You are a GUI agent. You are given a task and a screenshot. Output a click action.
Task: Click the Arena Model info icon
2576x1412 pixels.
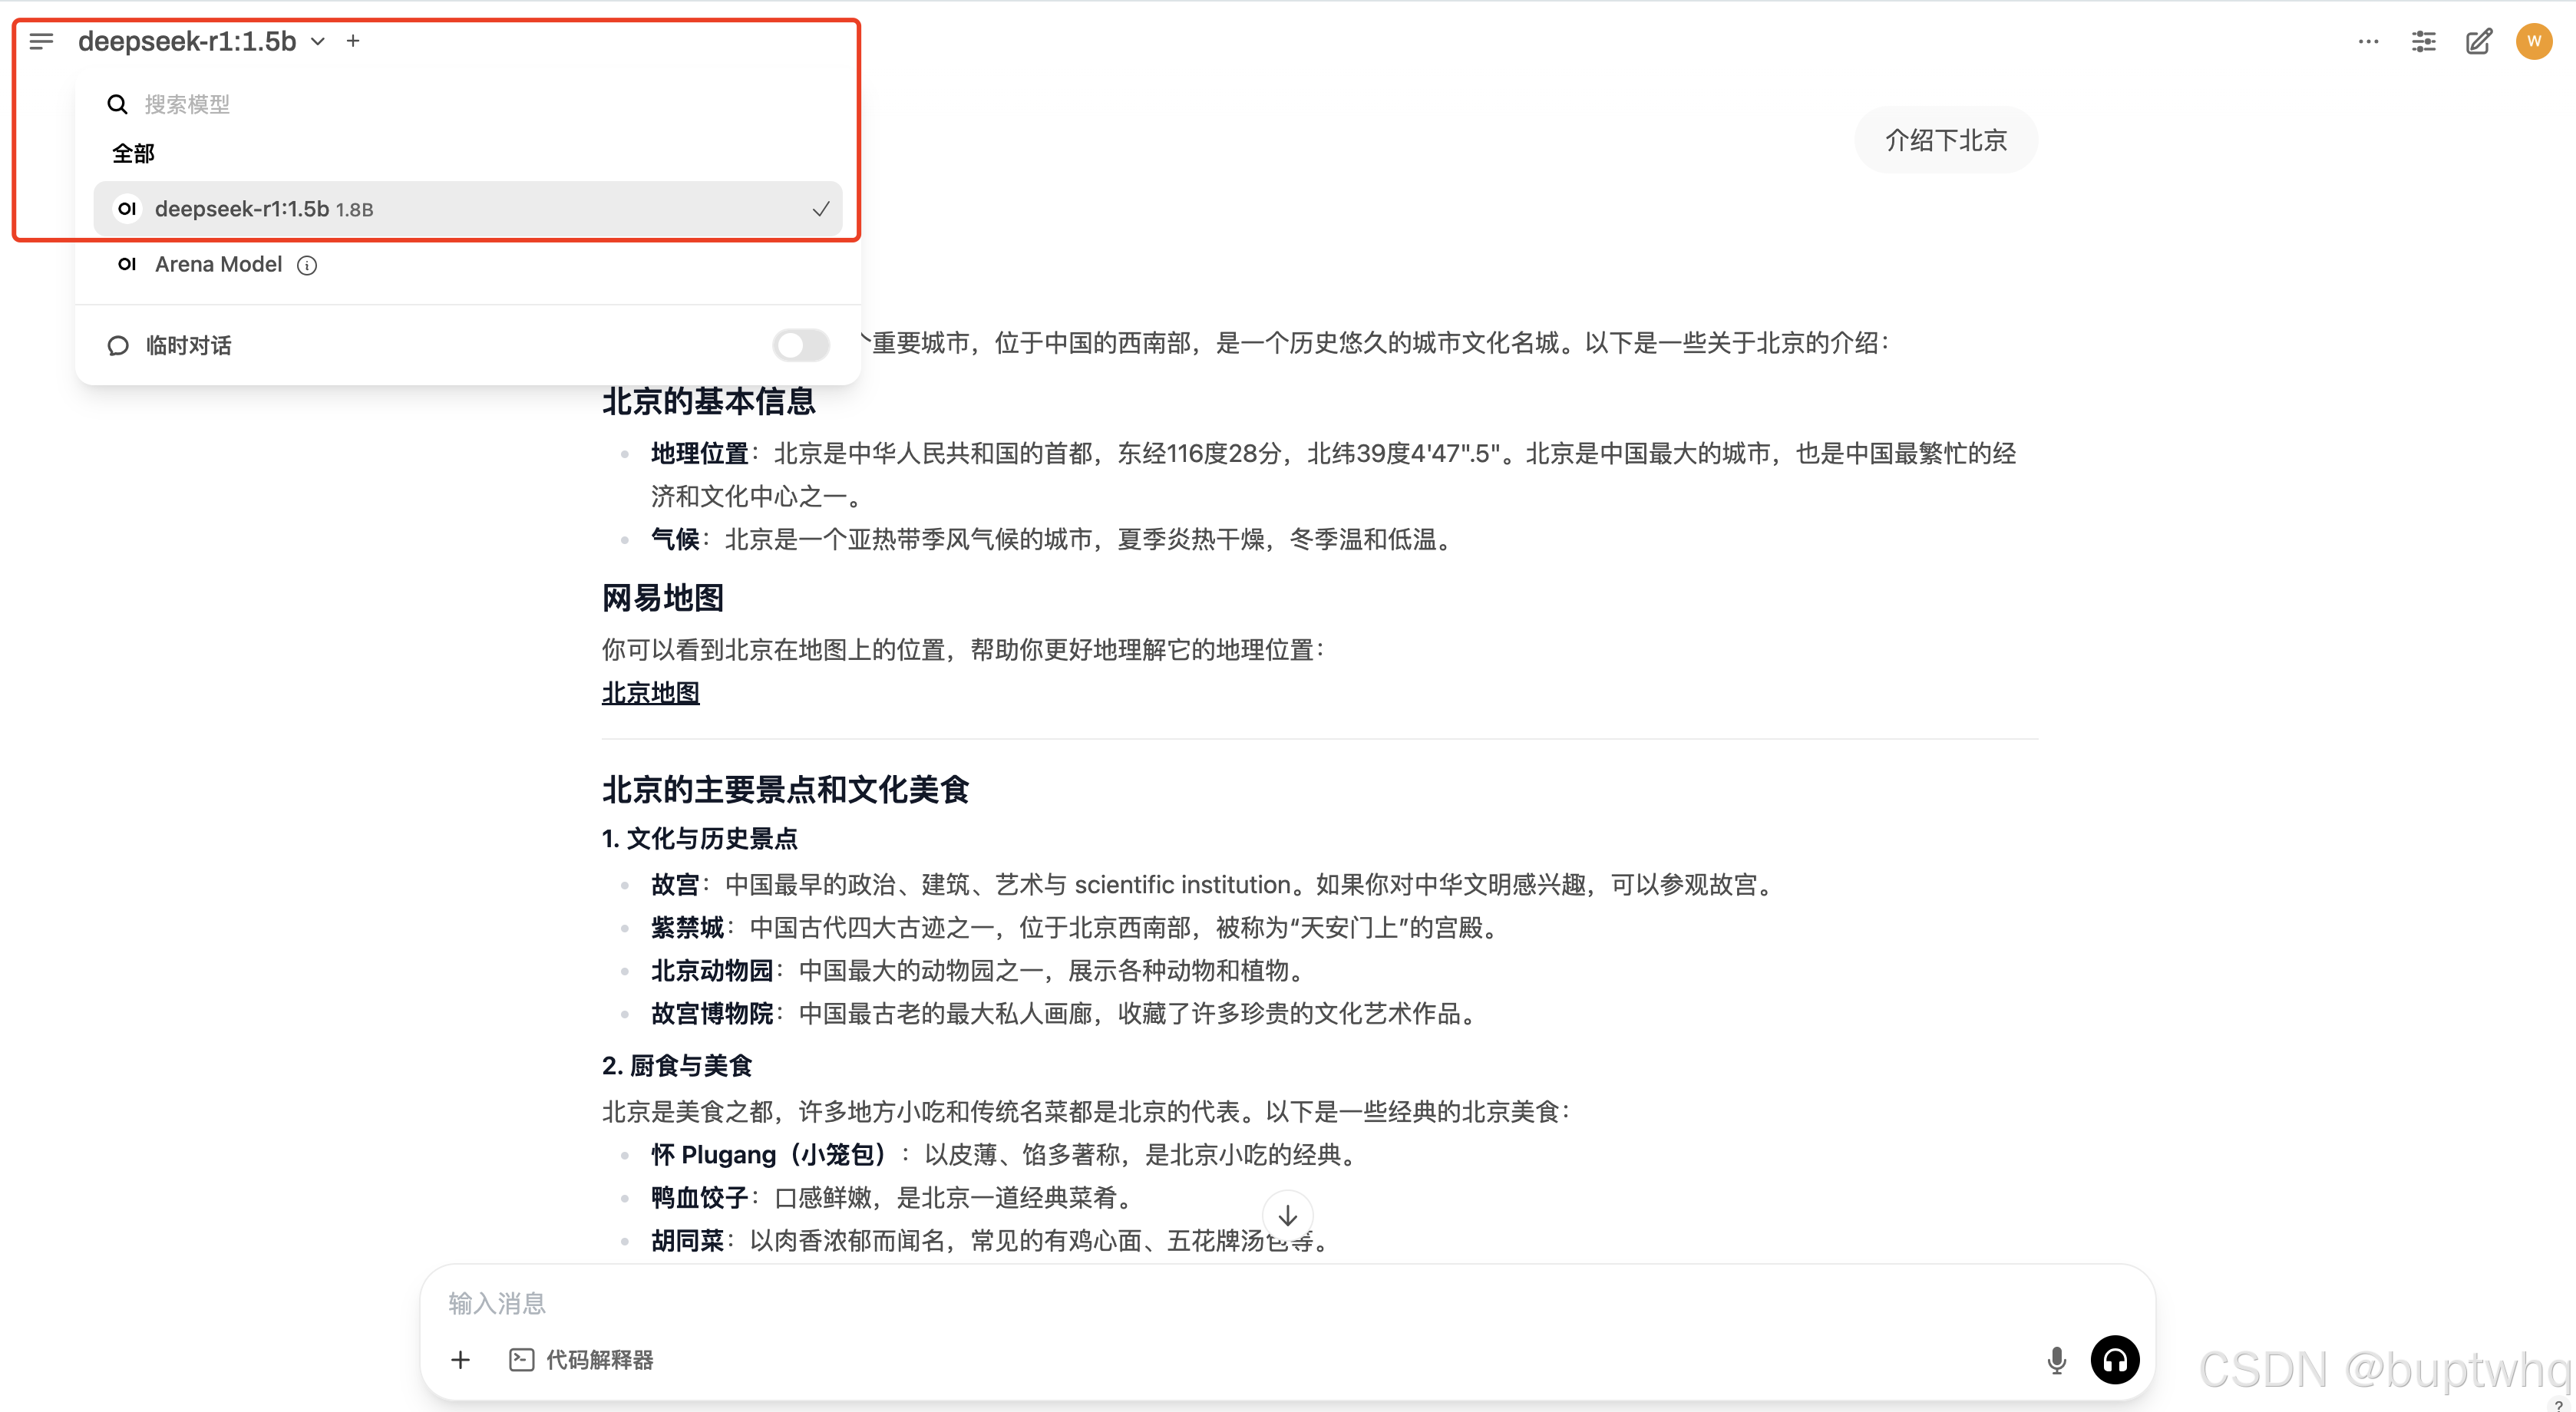click(307, 265)
